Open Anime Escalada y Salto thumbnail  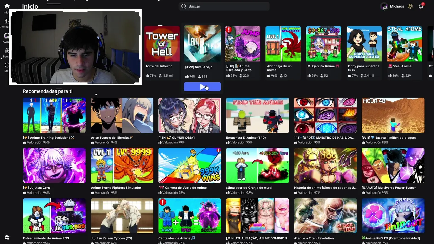coord(243,44)
